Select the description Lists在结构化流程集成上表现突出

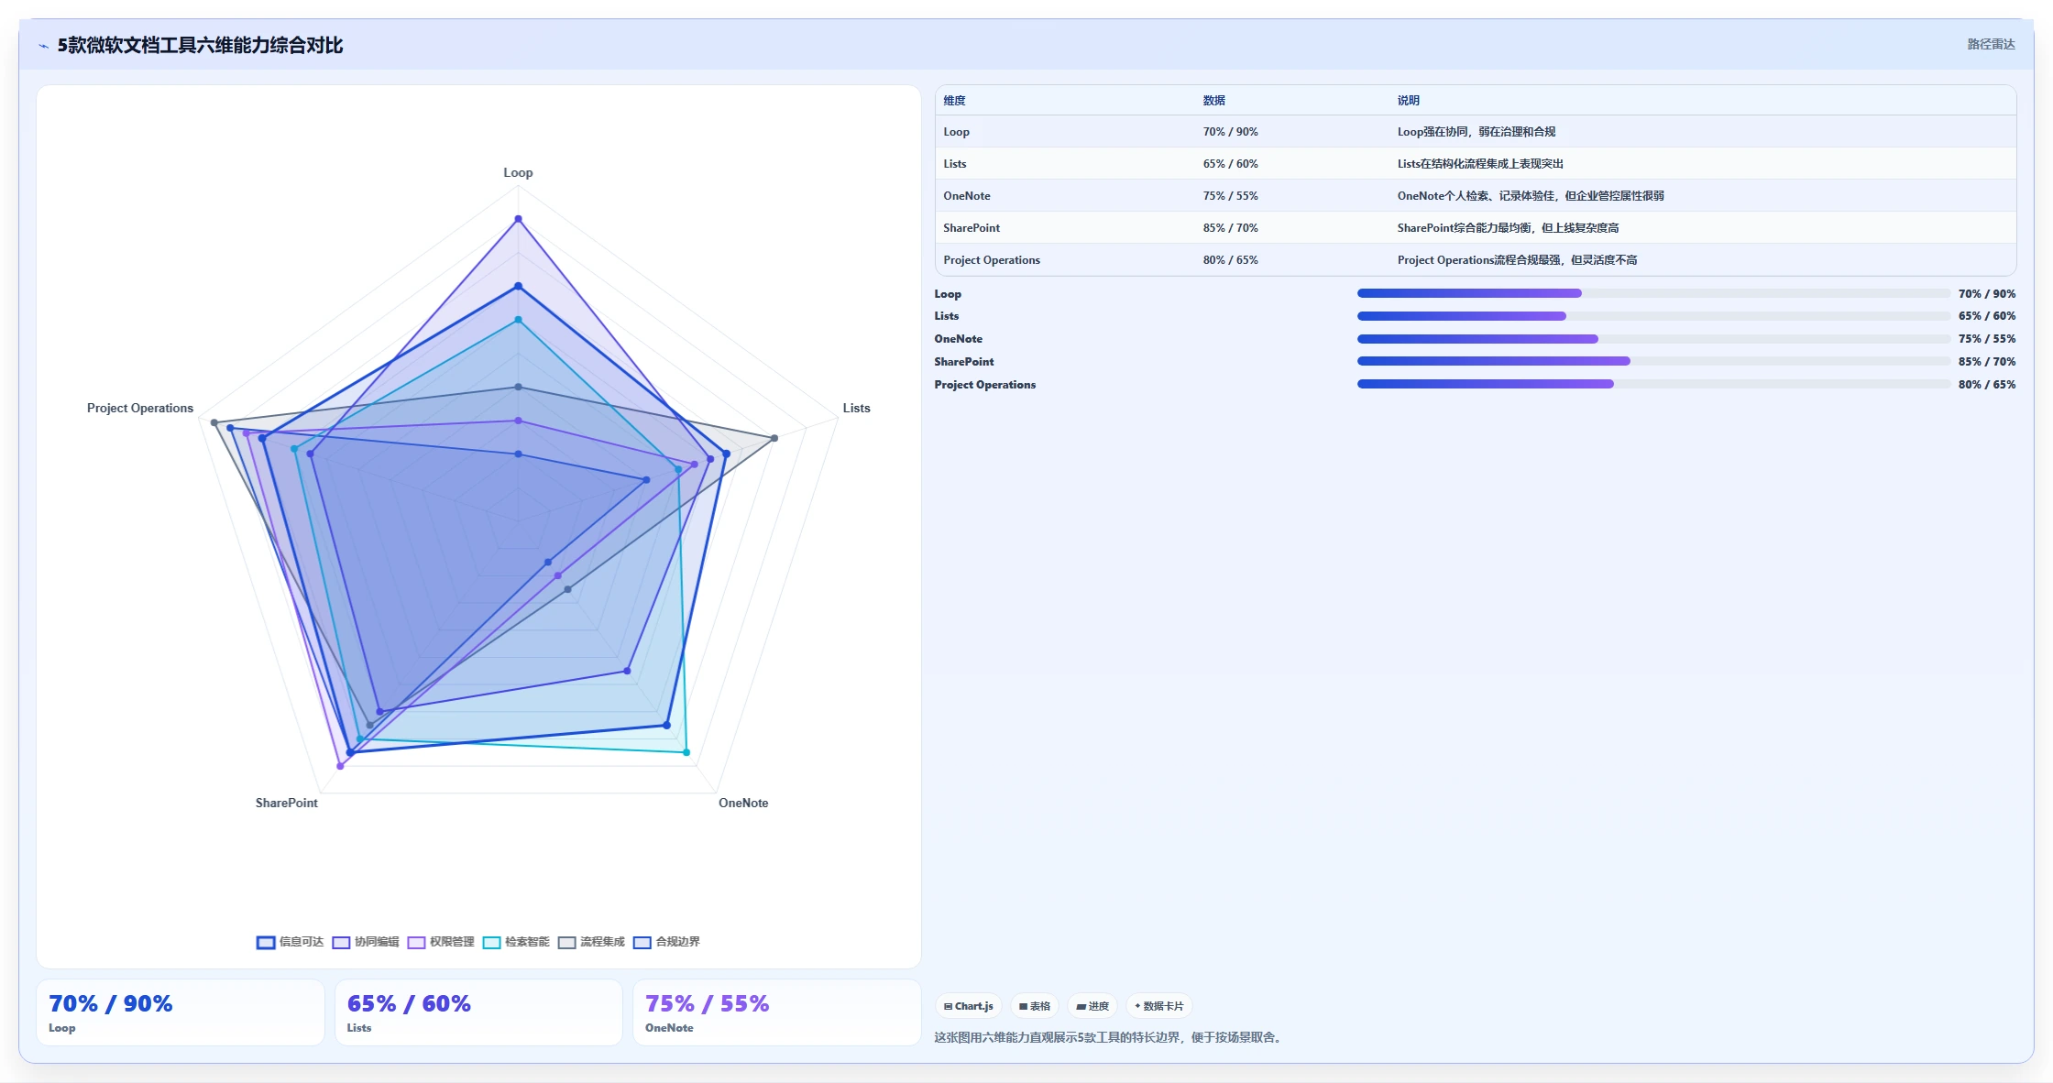tap(1480, 164)
